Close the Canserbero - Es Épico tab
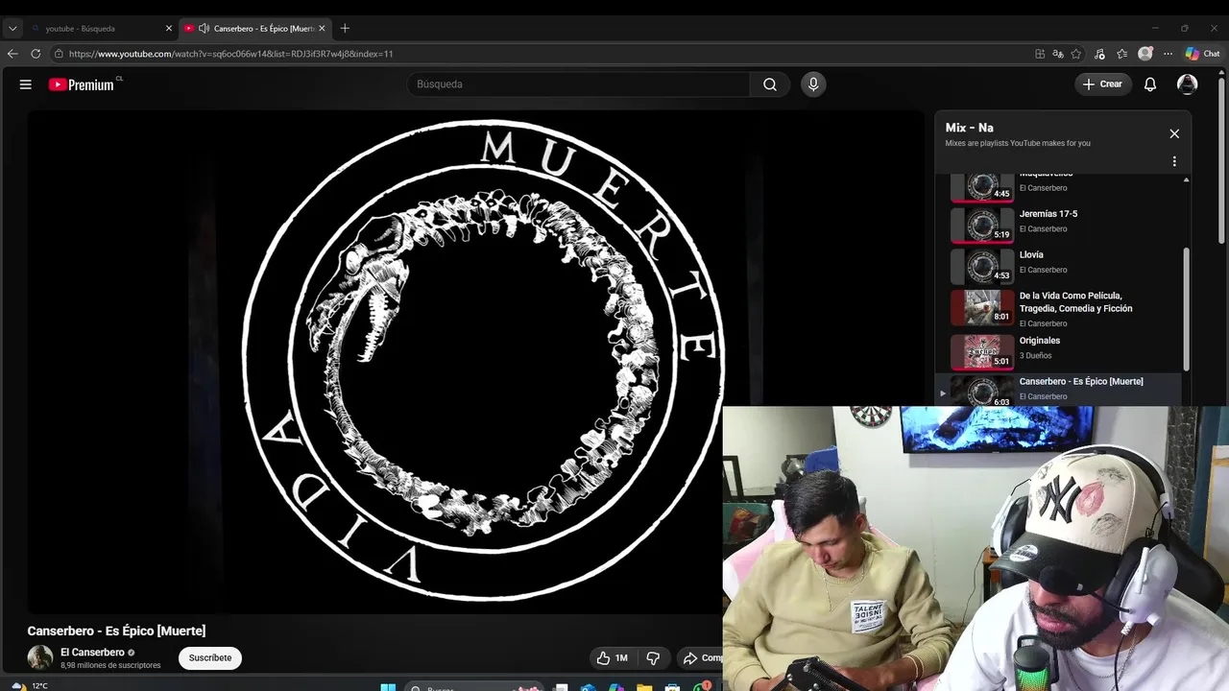Screen dimensions: 1229x691 (322, 29)
